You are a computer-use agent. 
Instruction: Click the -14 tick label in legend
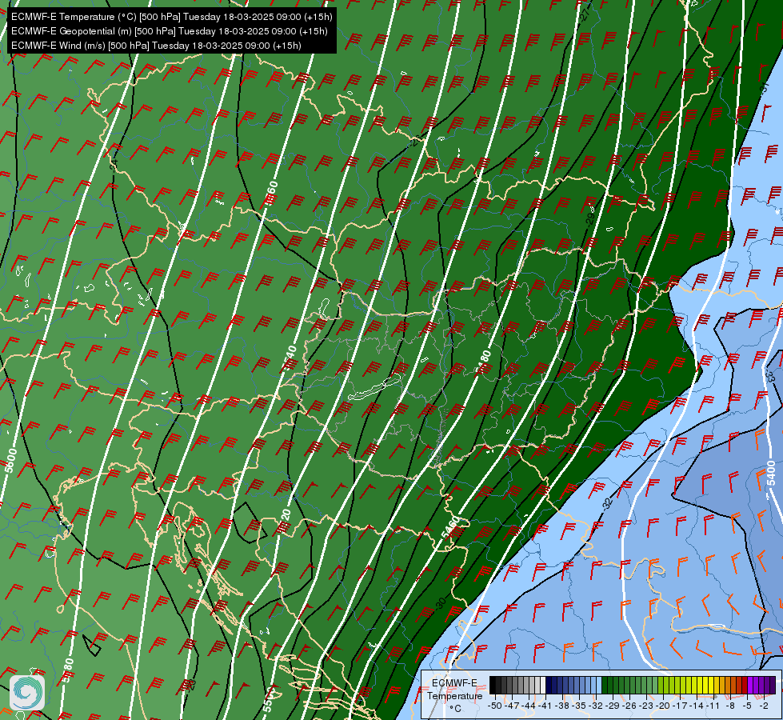pos(696,706)
